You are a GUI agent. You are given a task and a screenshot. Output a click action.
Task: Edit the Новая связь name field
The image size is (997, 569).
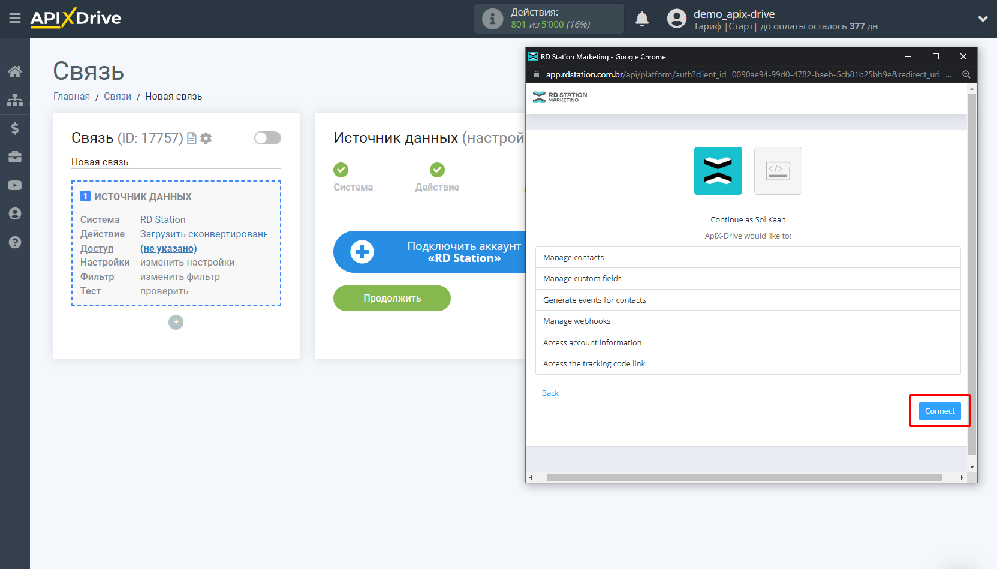176,162
